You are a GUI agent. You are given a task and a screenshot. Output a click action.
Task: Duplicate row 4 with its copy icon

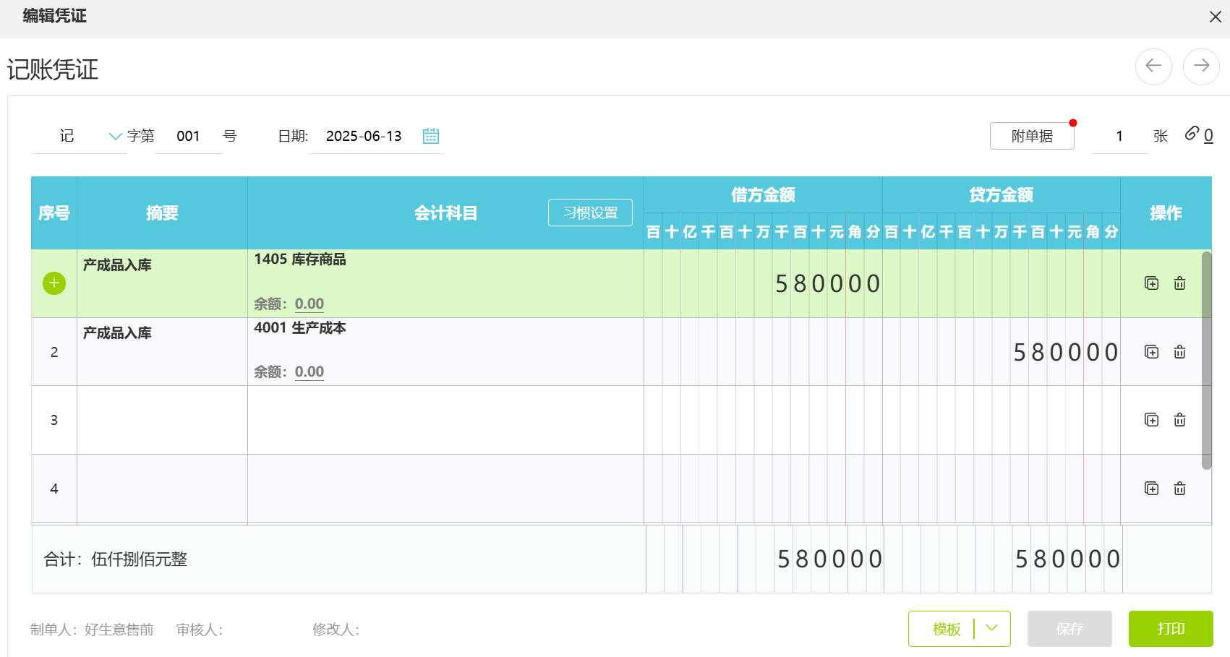click(x=1151, y=488)
